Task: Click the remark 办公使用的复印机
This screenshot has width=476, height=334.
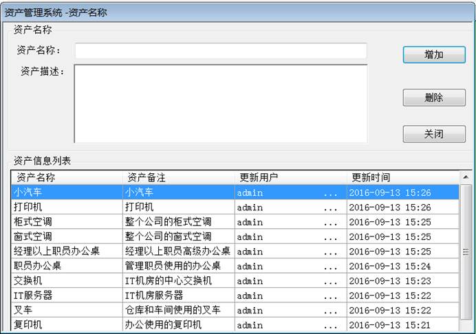Action: (x=163, y=324)
